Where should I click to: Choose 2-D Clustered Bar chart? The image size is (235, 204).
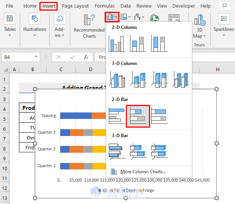117,115
